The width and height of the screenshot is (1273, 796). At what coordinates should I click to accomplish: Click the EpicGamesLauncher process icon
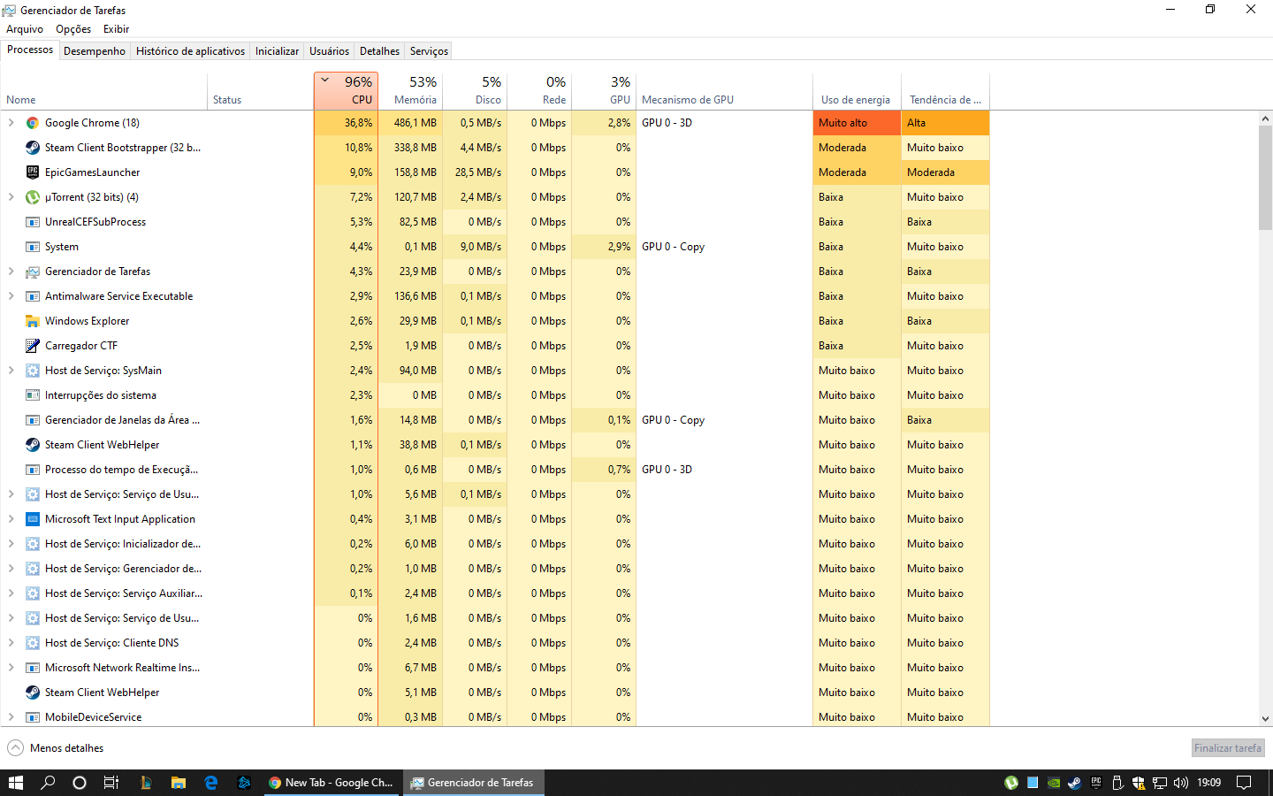pos(33,172)
